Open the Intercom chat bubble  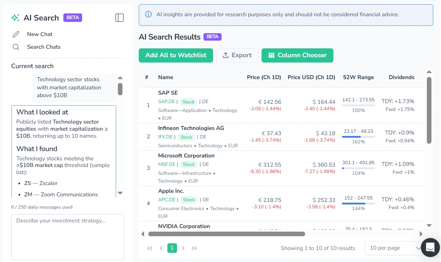pyautogui.click(x=430, y=248)
